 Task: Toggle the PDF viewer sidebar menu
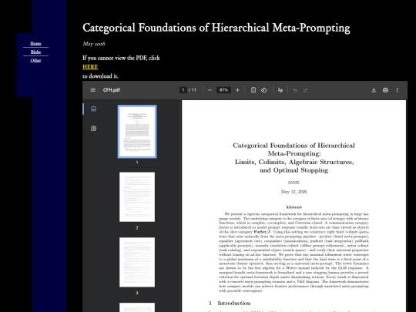[x=93, y=90]
